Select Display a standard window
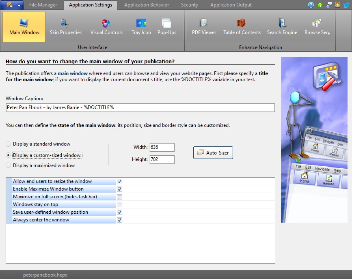 tap(9, 144)
